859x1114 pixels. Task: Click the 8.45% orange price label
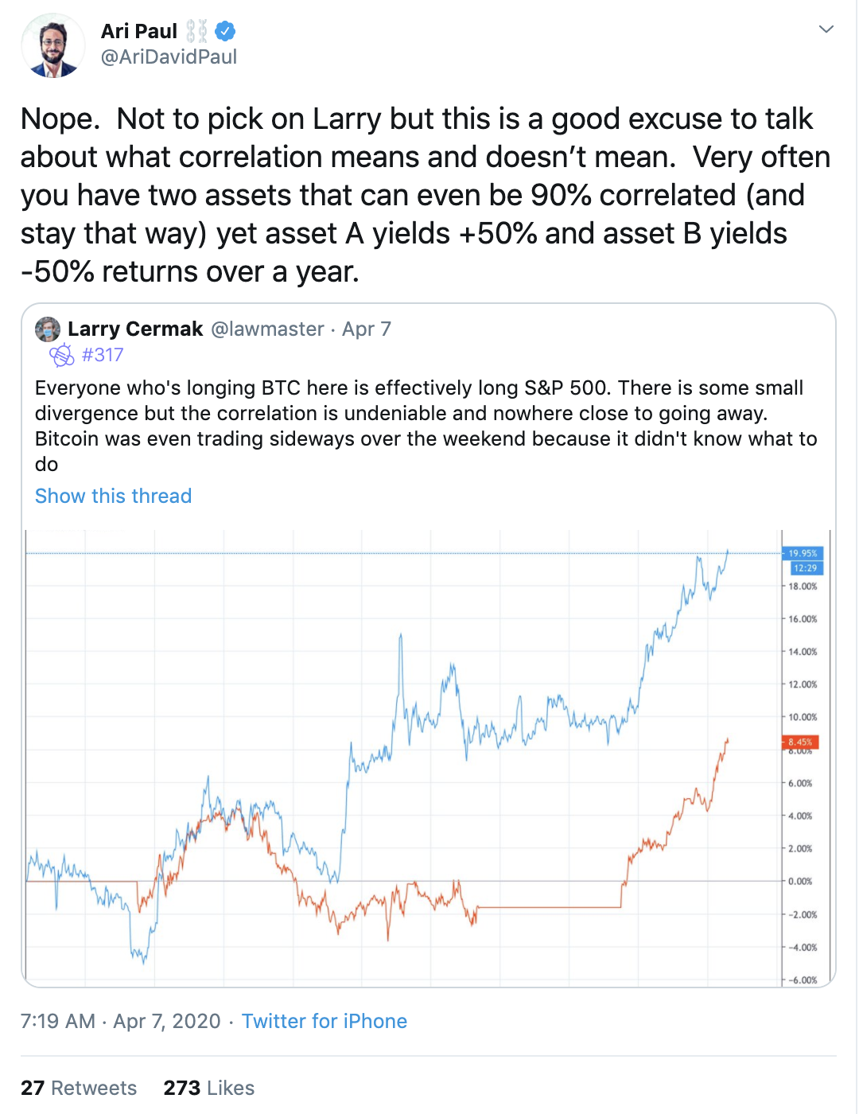coord(800,742)
